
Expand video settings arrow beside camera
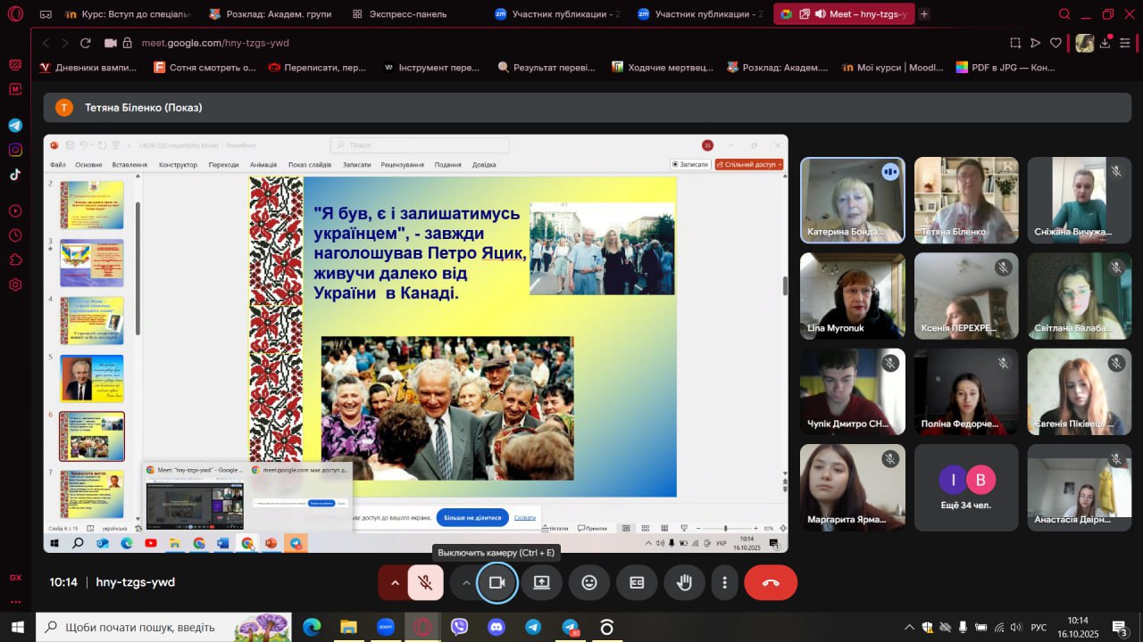pos(465,582)
